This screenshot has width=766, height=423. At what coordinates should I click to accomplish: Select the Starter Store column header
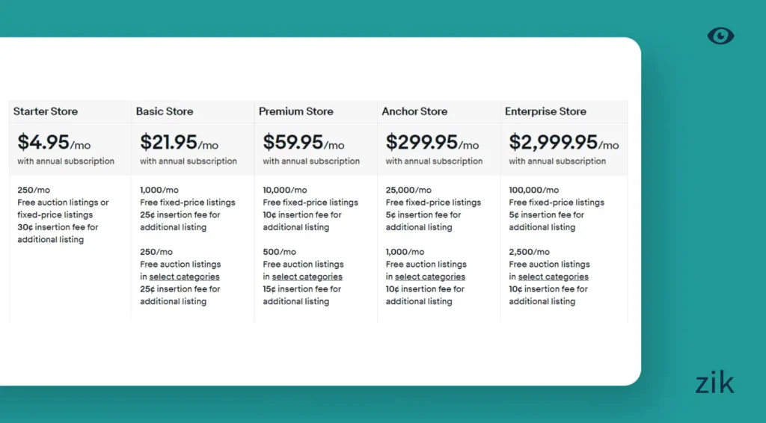(46, 111)
